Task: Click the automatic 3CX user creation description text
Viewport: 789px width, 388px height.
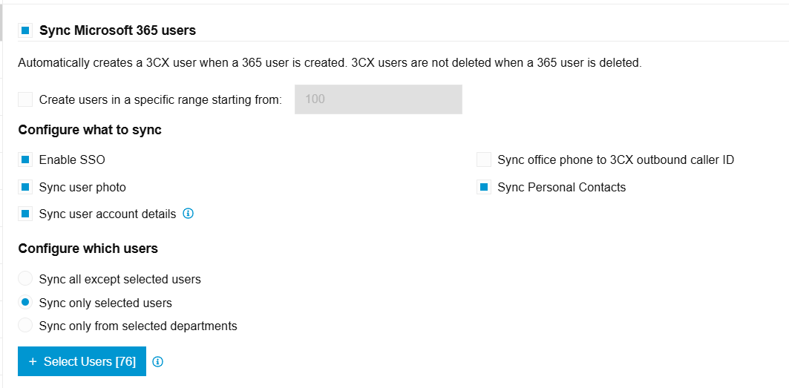Action: (x=329, y=63)
